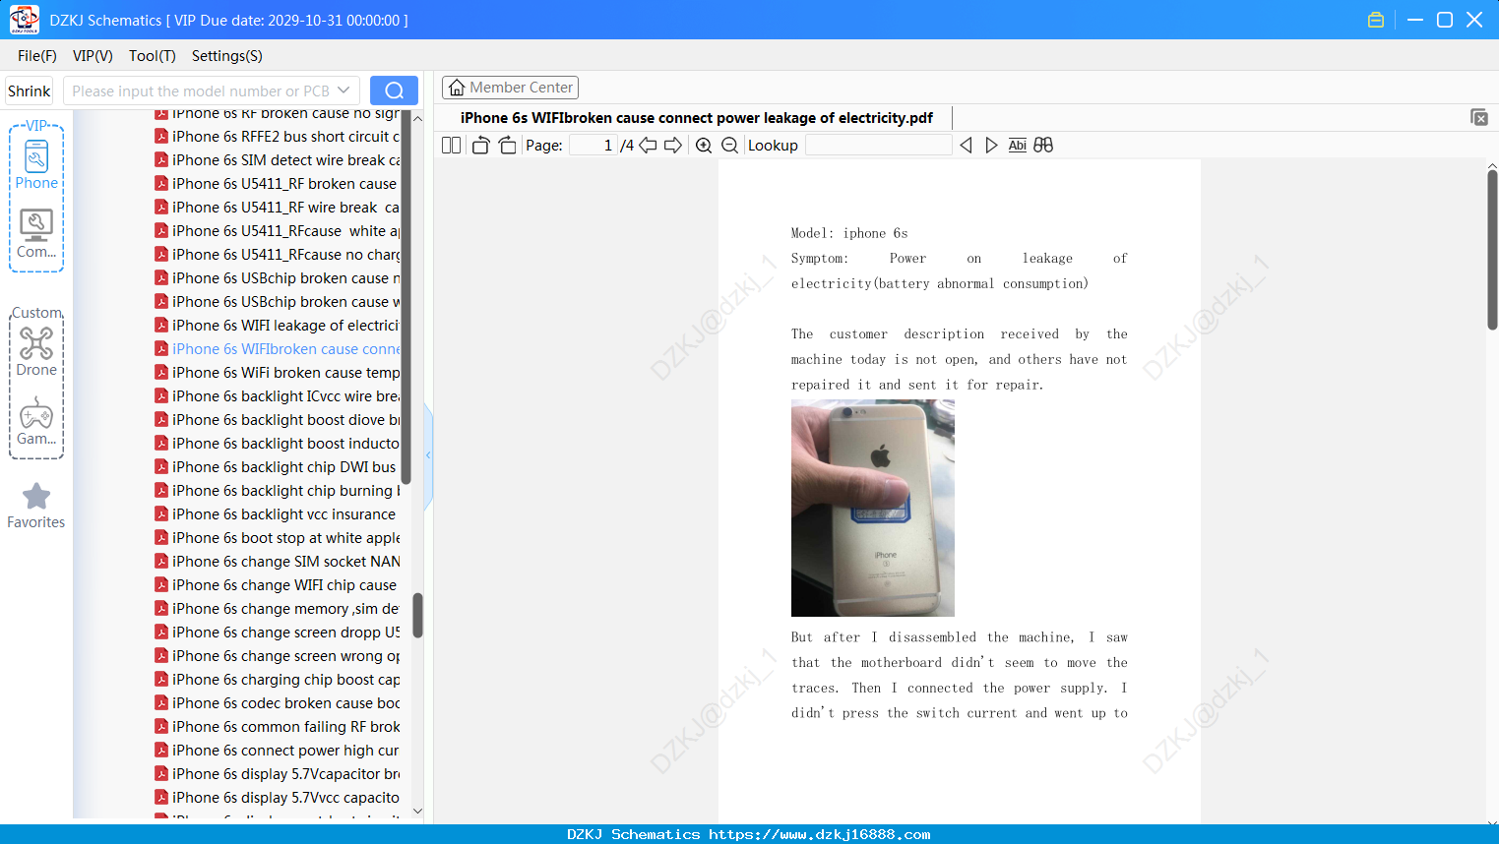Zoom out of the PDF document
Image resolution: width=1499 pixels, height=844 pixels.
click(729, 146)
